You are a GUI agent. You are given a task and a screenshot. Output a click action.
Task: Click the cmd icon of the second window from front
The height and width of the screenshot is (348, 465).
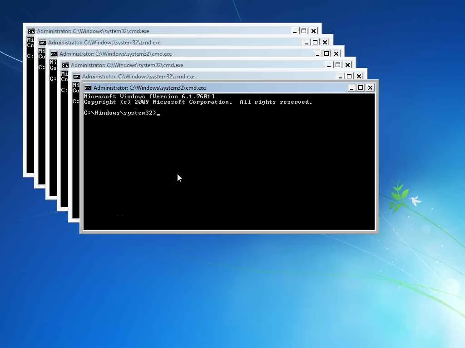tap(76, 77)
